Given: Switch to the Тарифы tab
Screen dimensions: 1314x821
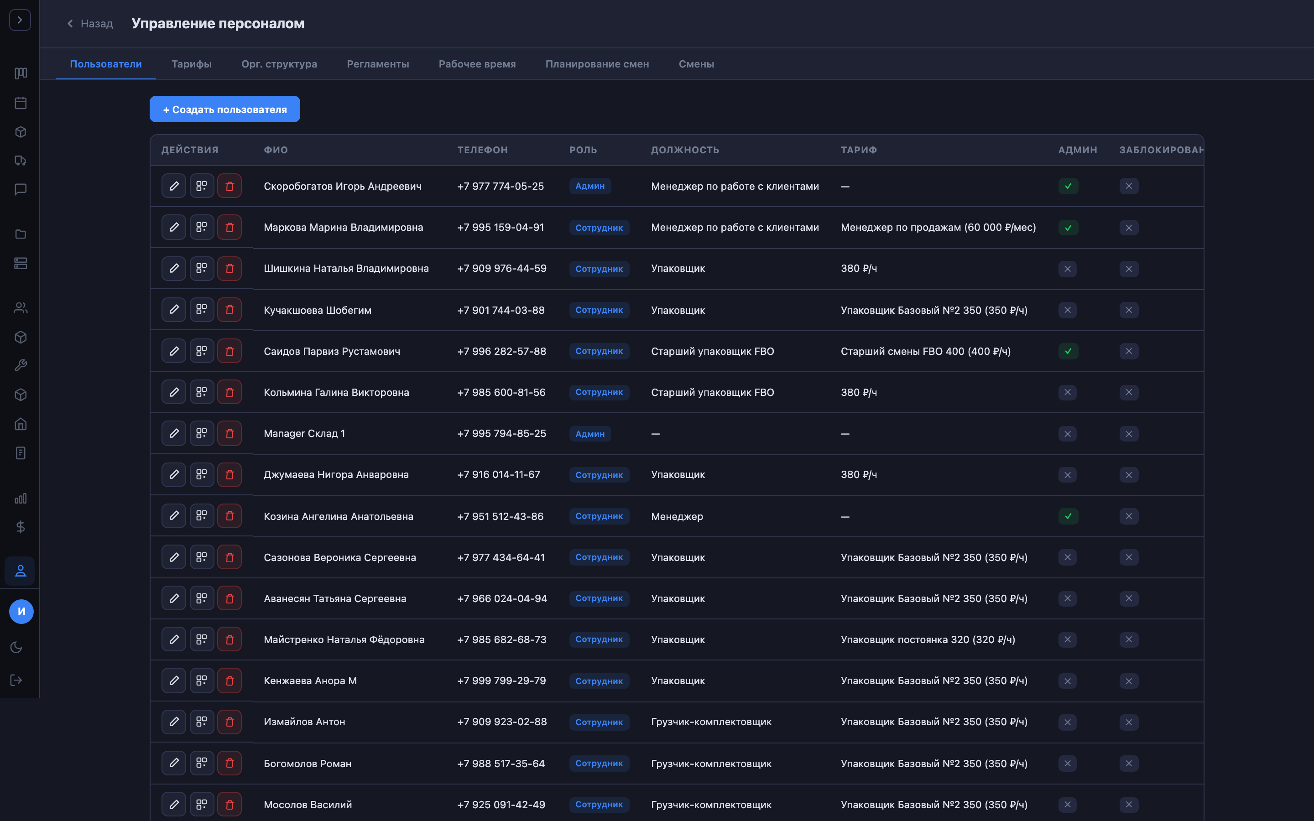Looking at the screenshot, I should click(x=192, y=64).
